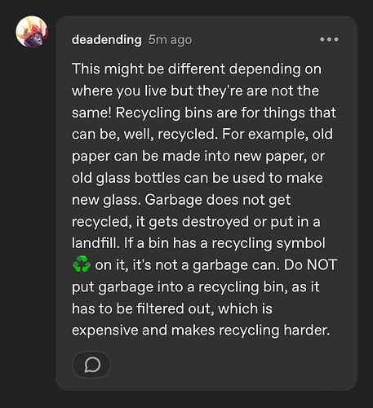The image size is (373, 408).
Task: Click the reply speech bubble icon
Action: pyautogui.click(x=91, y=365)
